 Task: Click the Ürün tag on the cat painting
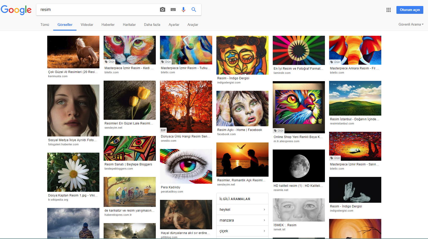tap(110, 62)
